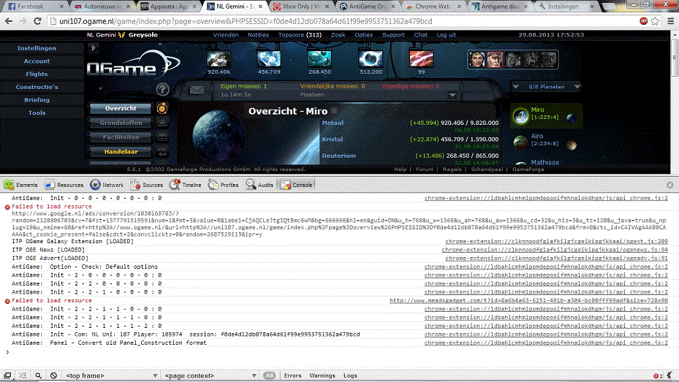Open the page context selector dropdown
Image resolution: width=679 pixels, height=382 pixels.
(x=210, y=375)
